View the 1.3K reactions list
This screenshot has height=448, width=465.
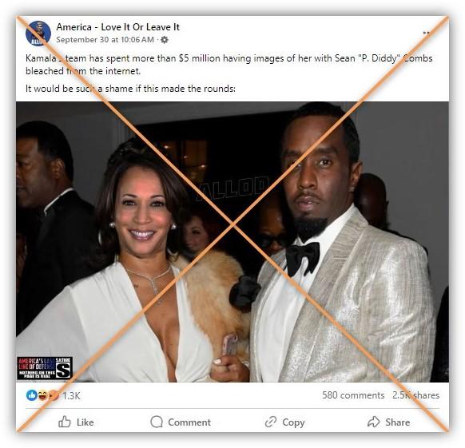pyautogui.click(x=71, y=396)
